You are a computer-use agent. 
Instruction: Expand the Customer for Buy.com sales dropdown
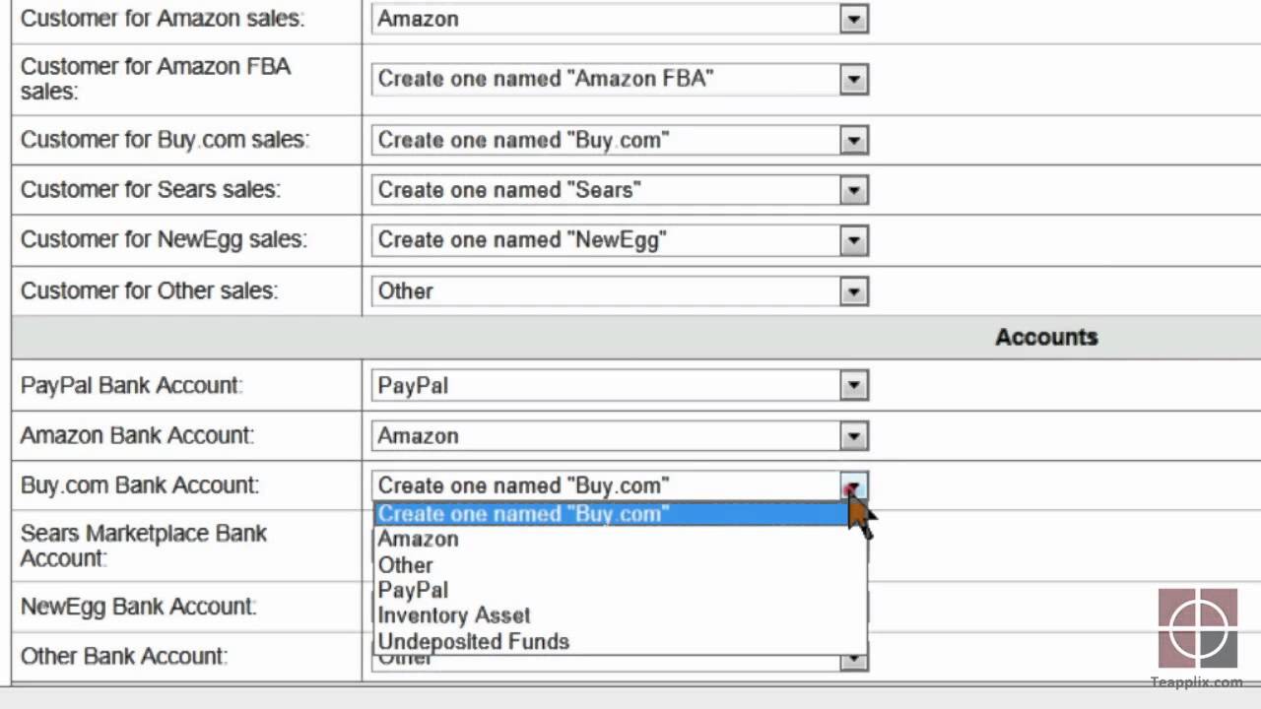(x=619, y=140)
